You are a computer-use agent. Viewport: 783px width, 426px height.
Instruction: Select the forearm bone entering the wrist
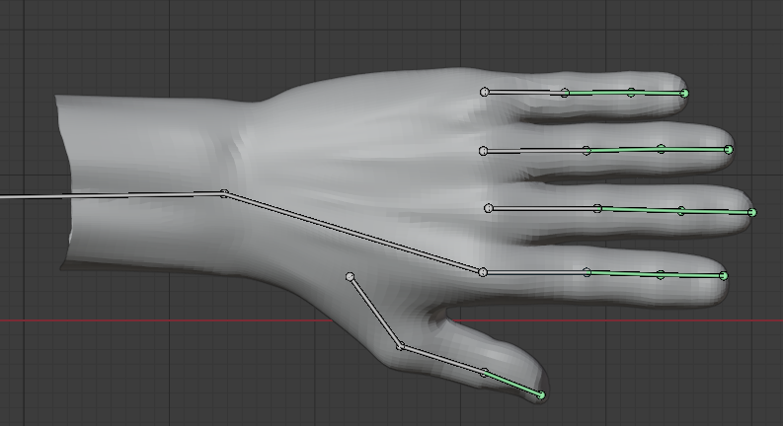[x=111, y=195]
